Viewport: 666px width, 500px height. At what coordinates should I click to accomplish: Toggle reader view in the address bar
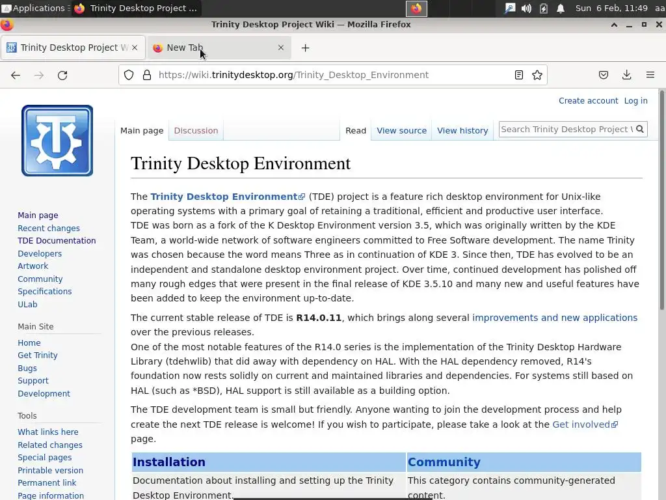coord(518,76)
